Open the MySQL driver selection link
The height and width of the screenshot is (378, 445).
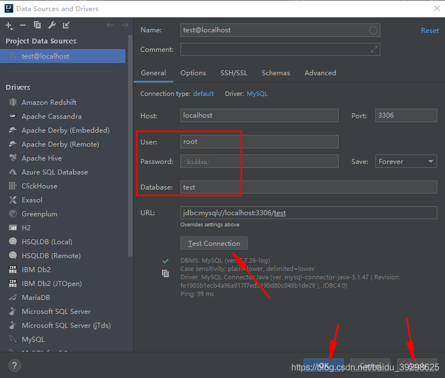coord(257,94)
